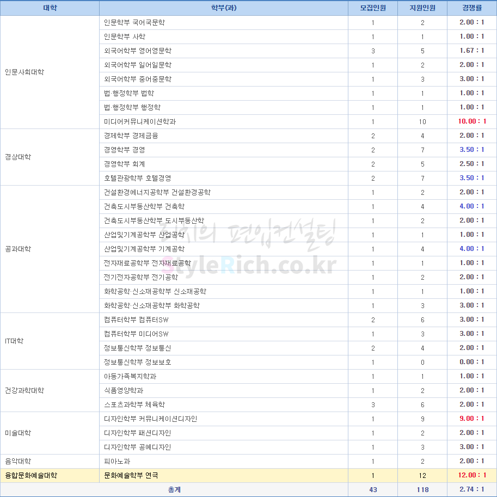Click 법·행정학부 법학 row
Viewport: 497px width, 497px height.
click(298, 93)
